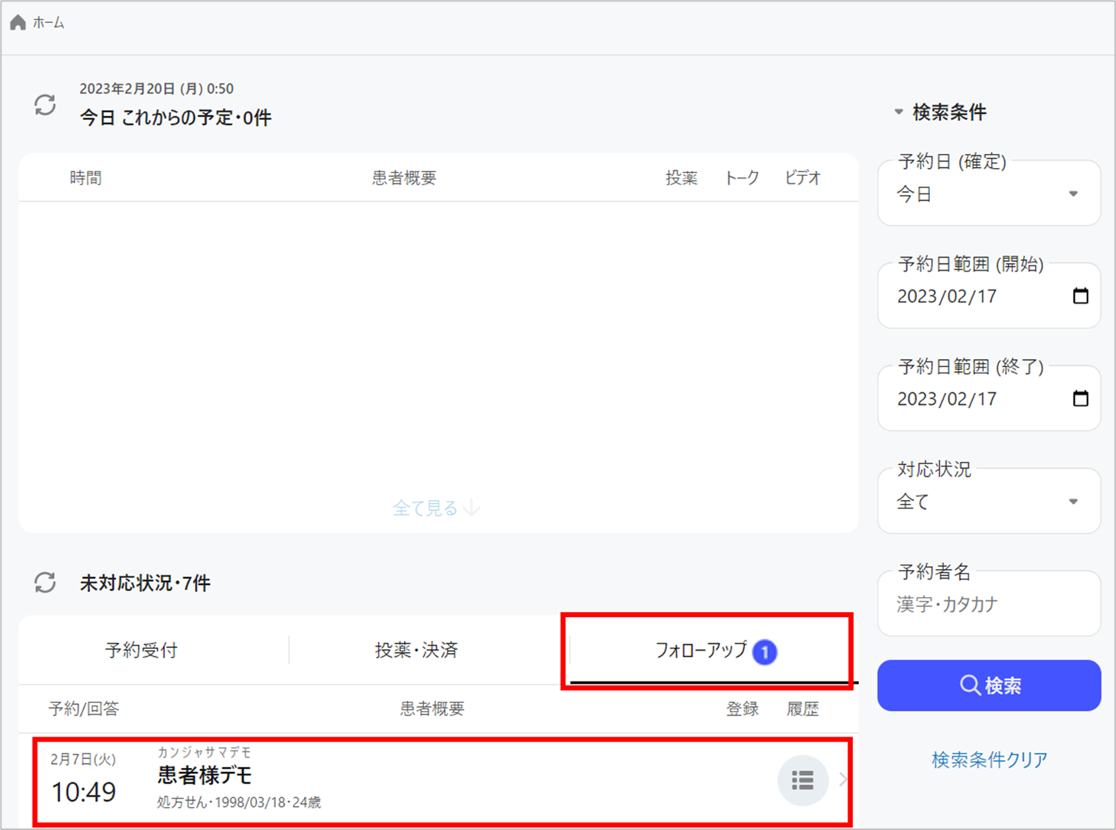Viewport: 1116px width, 830px height.
Task: Click the Home icon in breadcrumb
Action: (18, 22)
